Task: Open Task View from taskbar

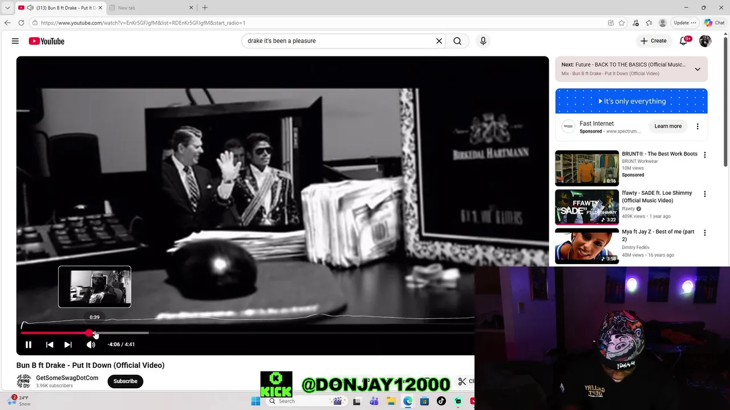Action: coord(357,401)
